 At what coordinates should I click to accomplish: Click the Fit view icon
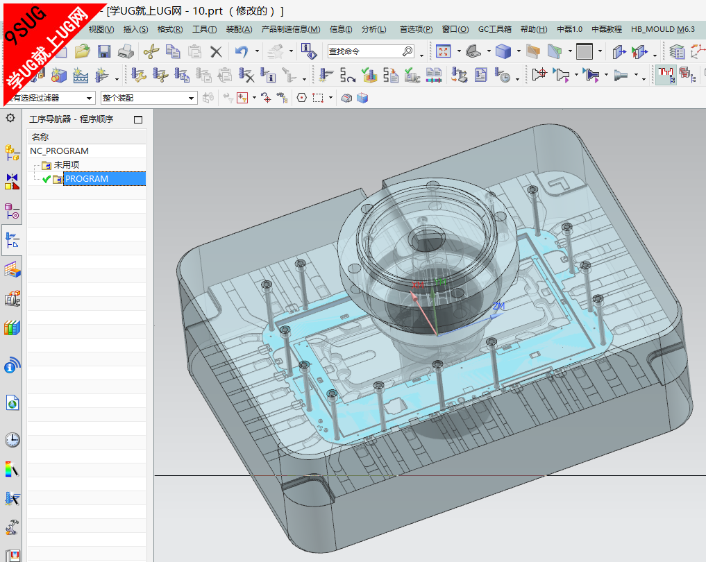[444, 51]
